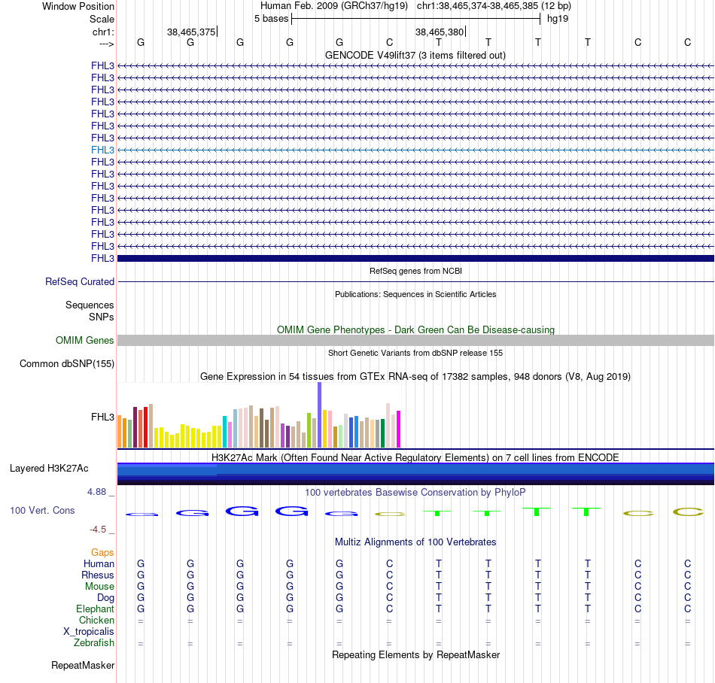Click the light-blue highlighted FHL3 transcript label
The height and width of the screenshot is (683, 715).
point(102,150)
